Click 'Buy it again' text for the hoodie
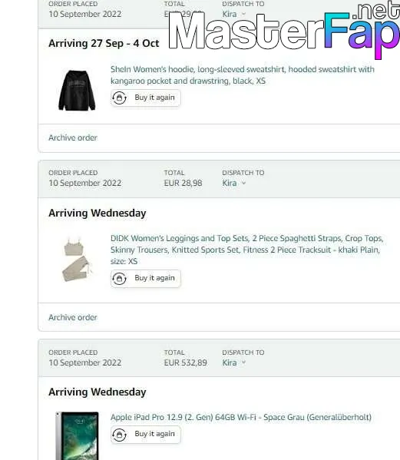 154,98
